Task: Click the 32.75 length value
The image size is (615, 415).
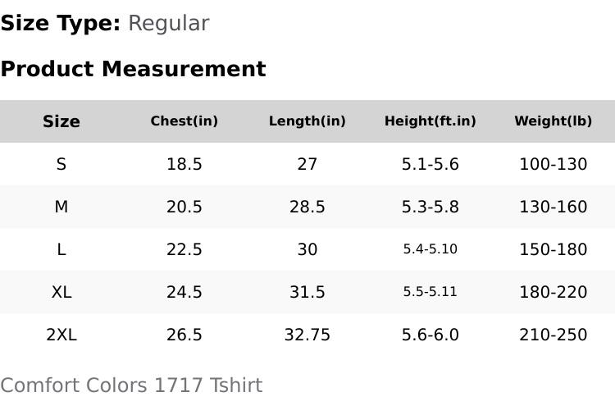Action: click(307, 335)
